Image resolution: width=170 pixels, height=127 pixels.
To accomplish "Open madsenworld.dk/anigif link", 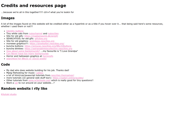I will click(x=41, y=36).
